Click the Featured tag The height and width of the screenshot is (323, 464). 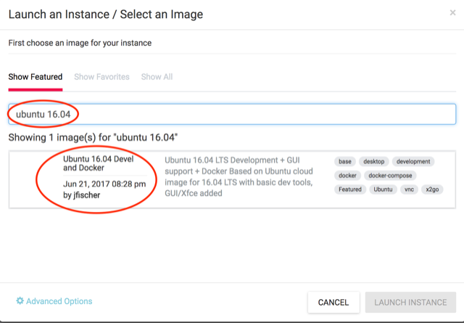[350, 189]
